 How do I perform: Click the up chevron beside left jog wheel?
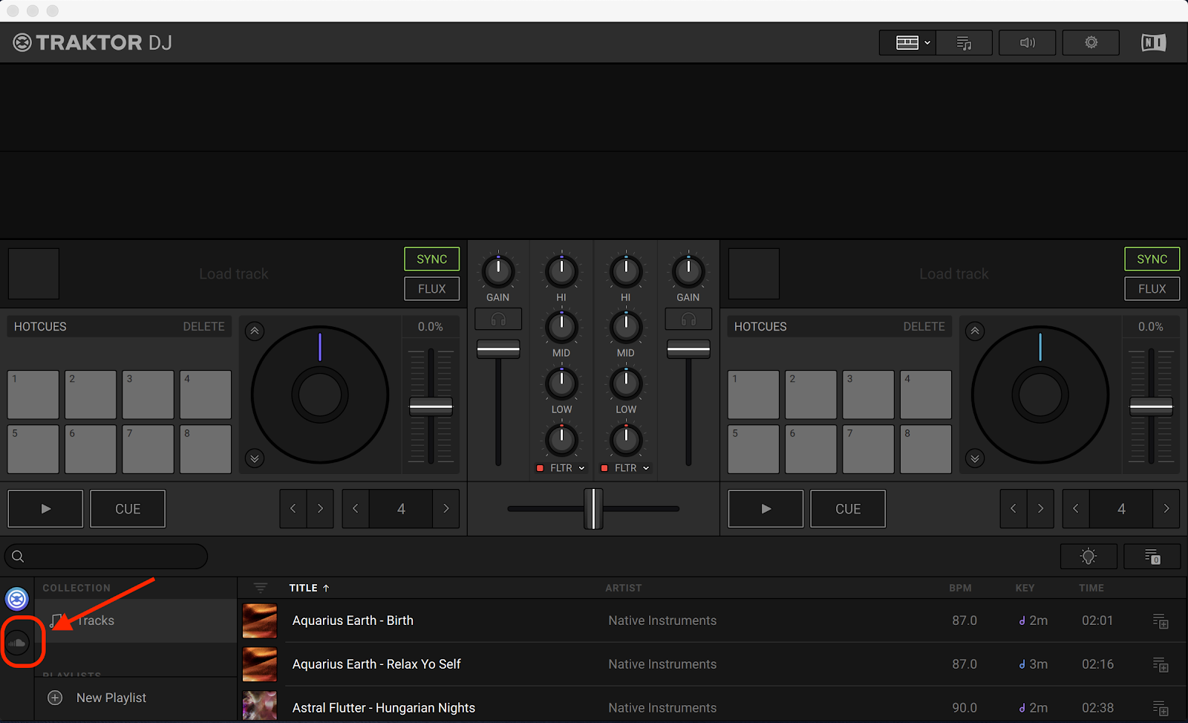255,331
